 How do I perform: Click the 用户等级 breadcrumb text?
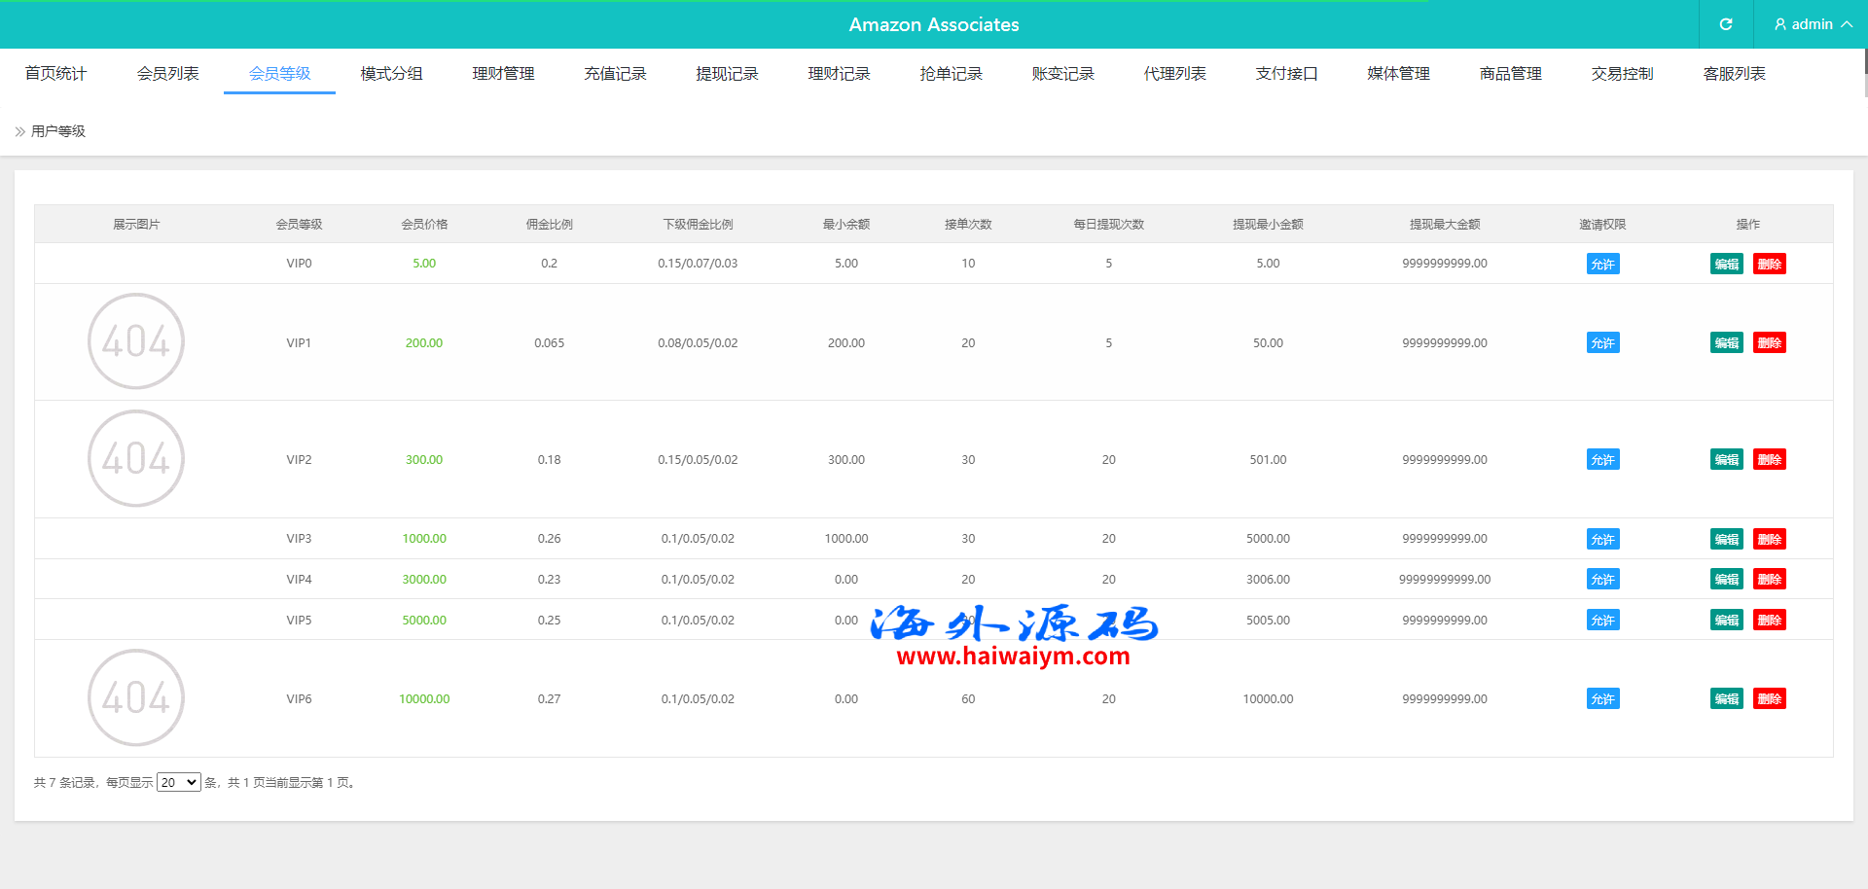(x=58, y=131)
